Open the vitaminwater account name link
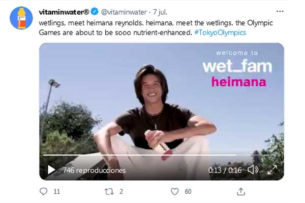 (x=63, y=11)
